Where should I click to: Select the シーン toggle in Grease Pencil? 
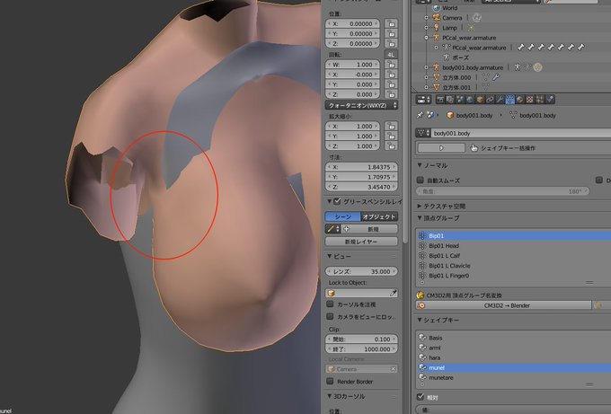click(343, 216)
